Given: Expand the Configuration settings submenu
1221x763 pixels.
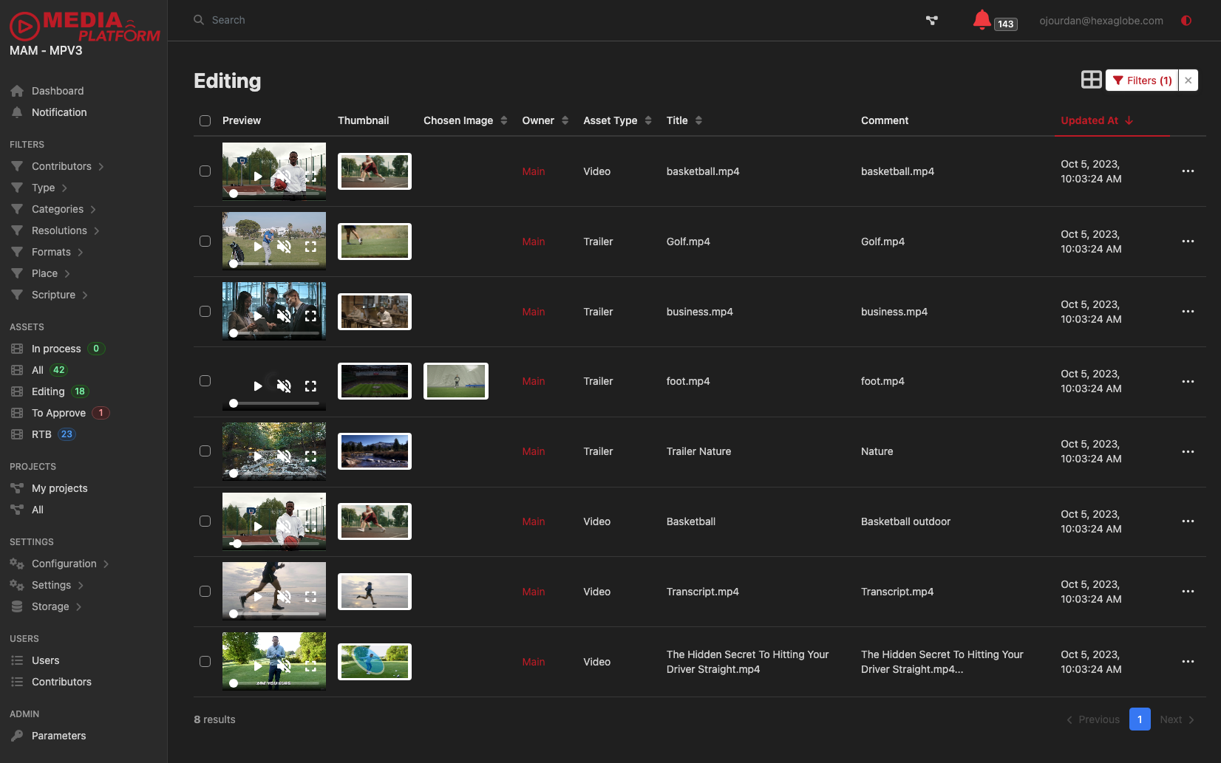Looking at the screenshot, I should 64,564.
